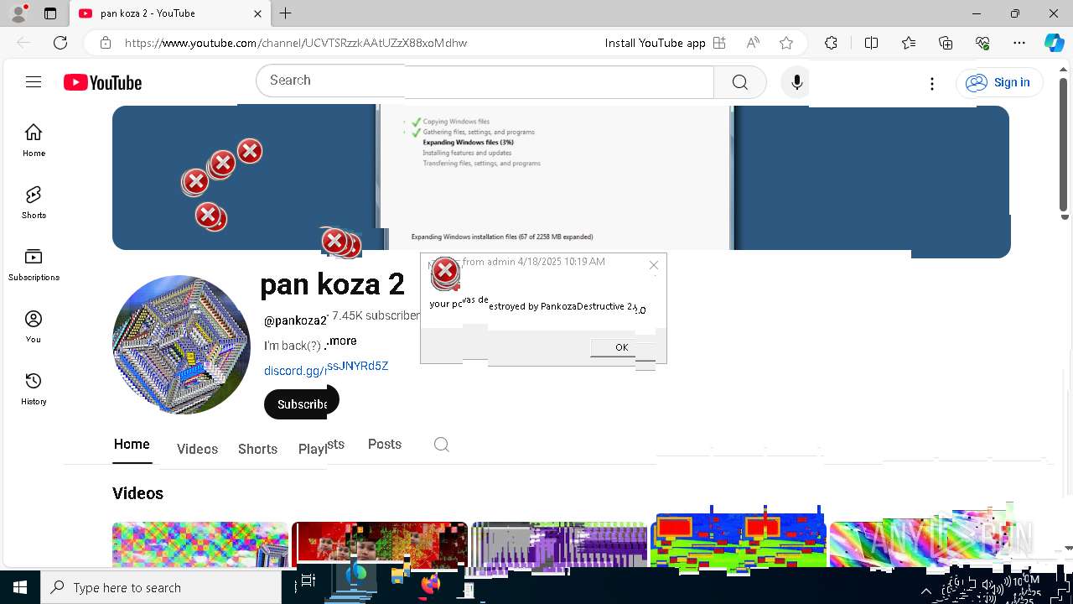This screenshot has height=604, width=1073.
Task: Switch to the Playlists channel tab
Action: click(321, 447)
